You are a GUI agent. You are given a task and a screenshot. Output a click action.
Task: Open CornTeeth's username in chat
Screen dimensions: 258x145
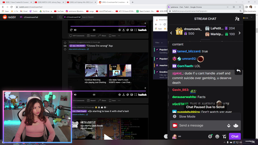(x=185, y=66)
